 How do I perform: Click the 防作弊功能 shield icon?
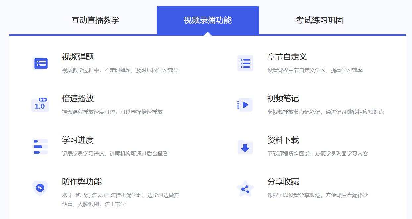pos(40,188)
